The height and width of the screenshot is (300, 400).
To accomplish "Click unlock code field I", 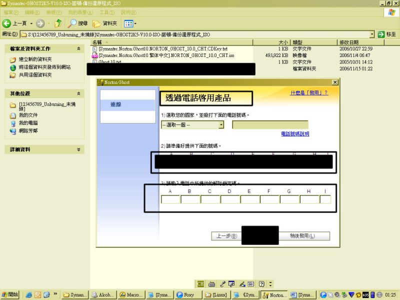I will (x=325, y=199).
